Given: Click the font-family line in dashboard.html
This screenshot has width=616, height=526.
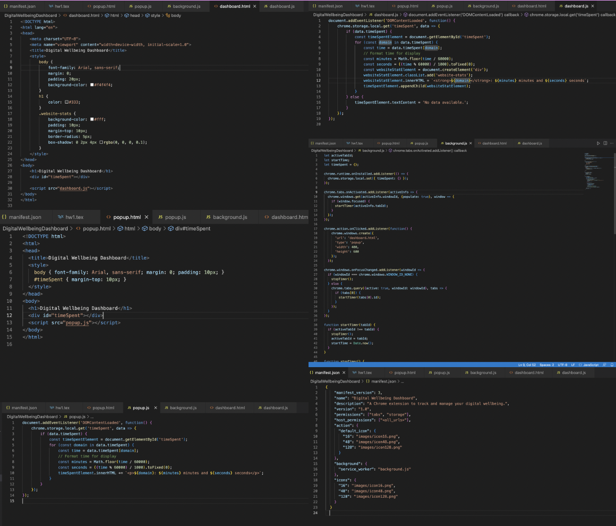Looking at the screenshot, I should (x=84, y=67).
